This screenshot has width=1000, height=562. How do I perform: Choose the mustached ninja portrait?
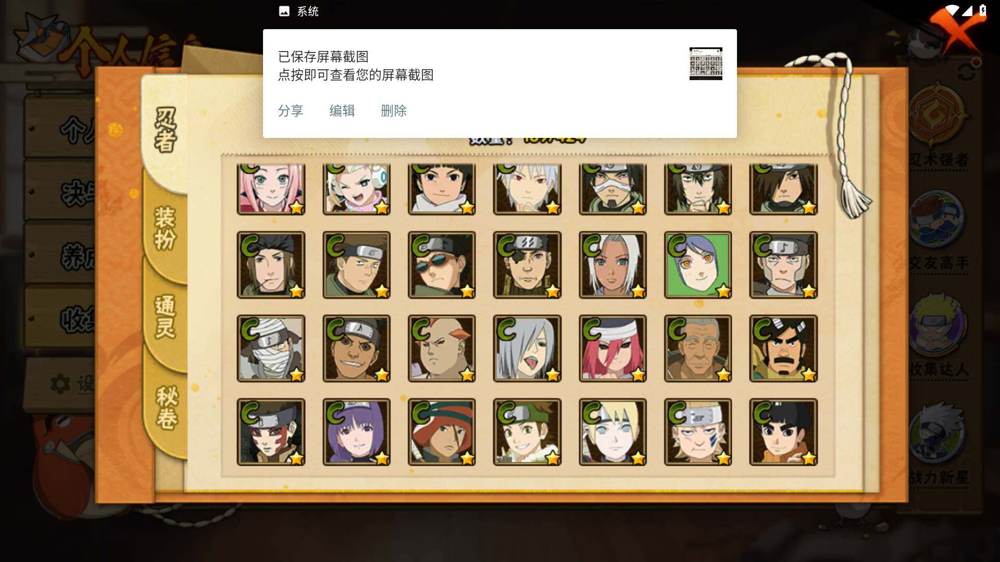pyautogui.click(x=783, y=348)
